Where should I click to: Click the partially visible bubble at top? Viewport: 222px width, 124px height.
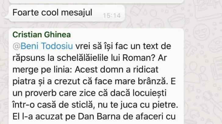[96, 2]
